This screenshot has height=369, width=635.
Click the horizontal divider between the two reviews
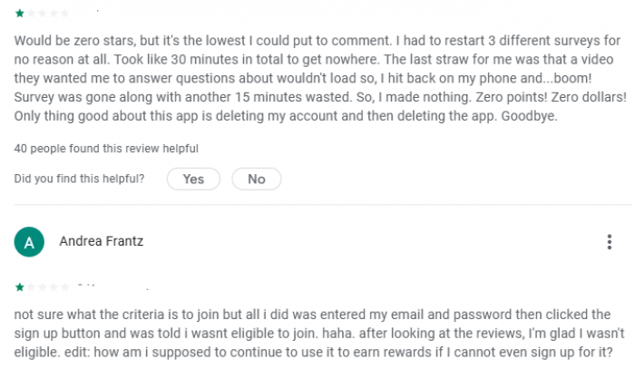323,205
